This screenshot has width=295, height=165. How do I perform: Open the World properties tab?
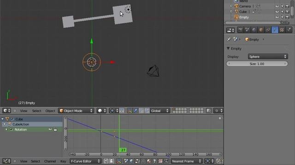[254, 30]
